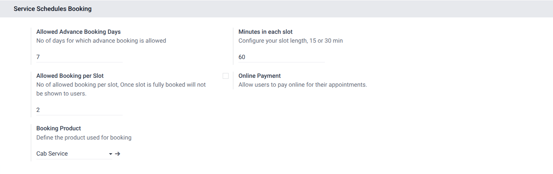
Task: Click the 'Allow users to pay online' description
Action: [x=302, y=85]
